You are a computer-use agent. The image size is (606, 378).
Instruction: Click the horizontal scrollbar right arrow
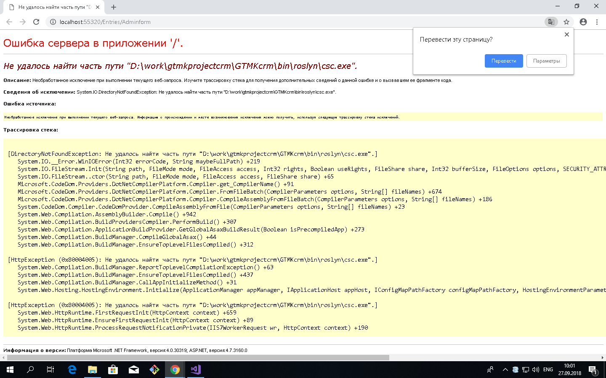(603, 358)
